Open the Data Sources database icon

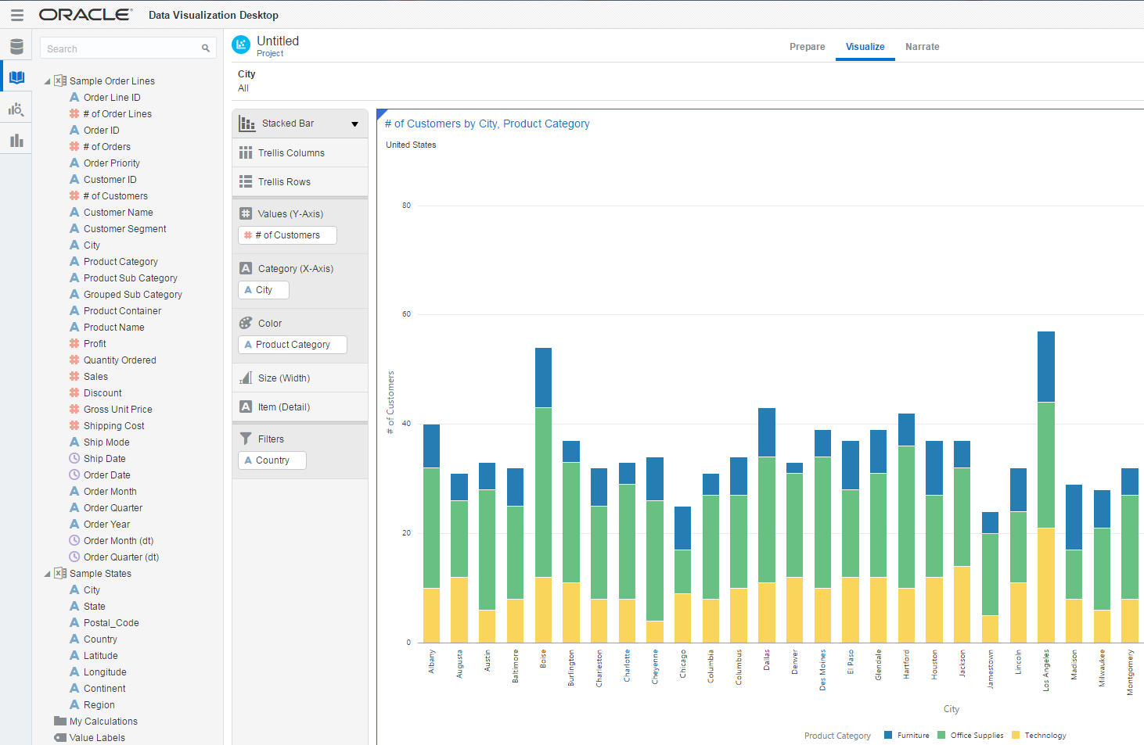pos(16,46)
